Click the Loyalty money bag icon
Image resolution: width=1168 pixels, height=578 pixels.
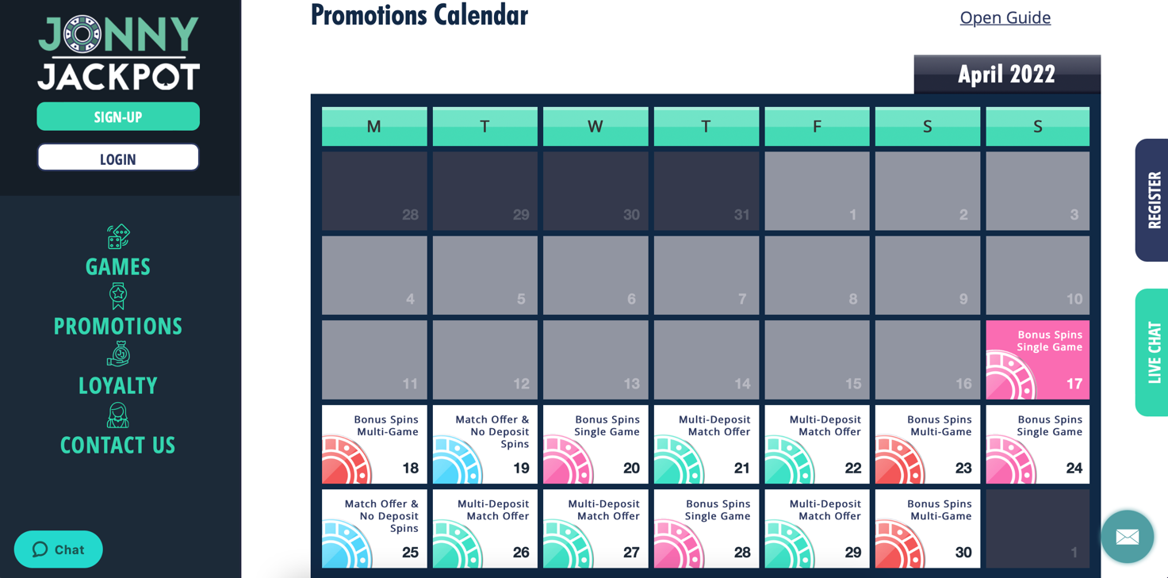pyautogui.click(x=118, y=354)
